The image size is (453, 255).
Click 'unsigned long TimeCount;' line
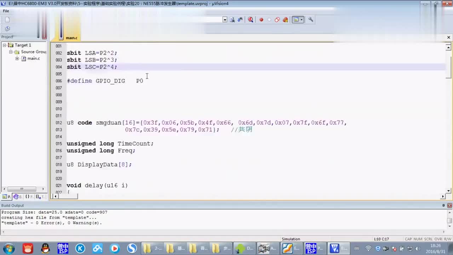coord(110,144)
